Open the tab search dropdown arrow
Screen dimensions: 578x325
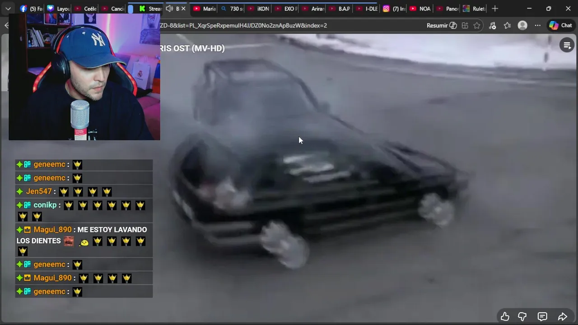(x=8, y=9)
